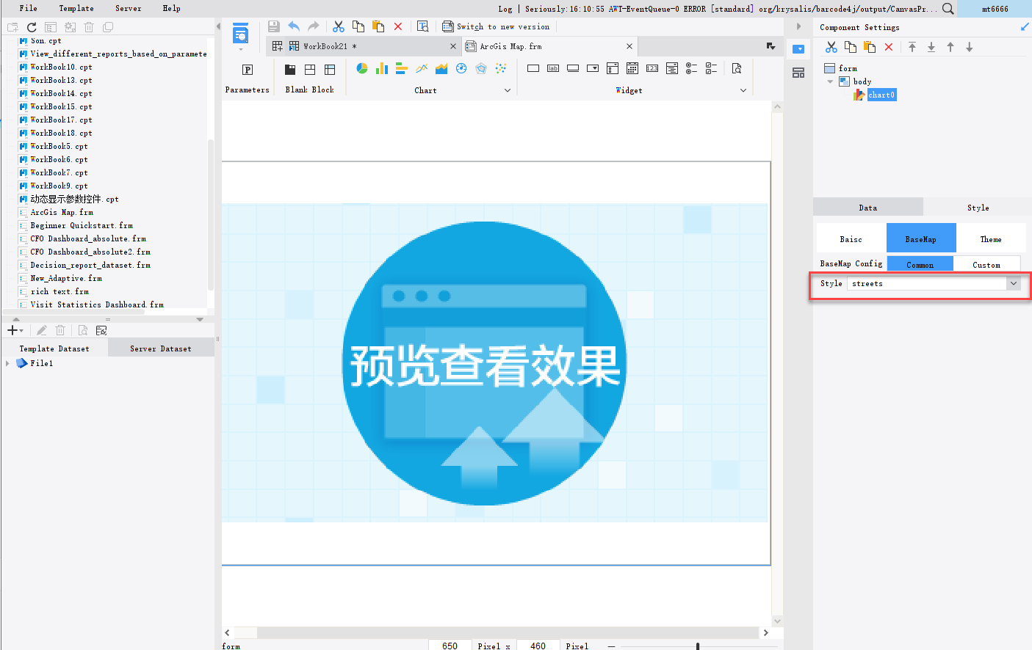1032x650 pixels.
Task: Switch to the Theme settings tab
Action: [991, 238]
